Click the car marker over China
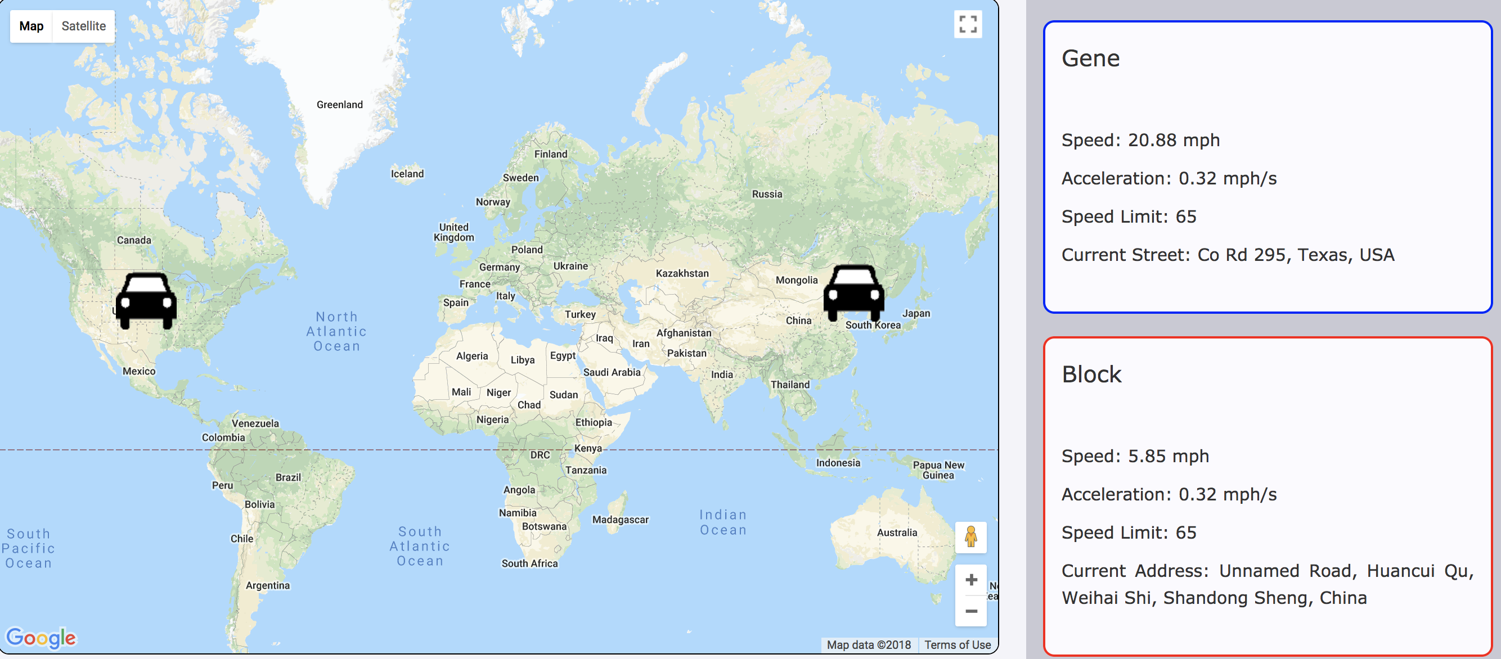Viewport: 1501px width, 659px height. point(853,293)
